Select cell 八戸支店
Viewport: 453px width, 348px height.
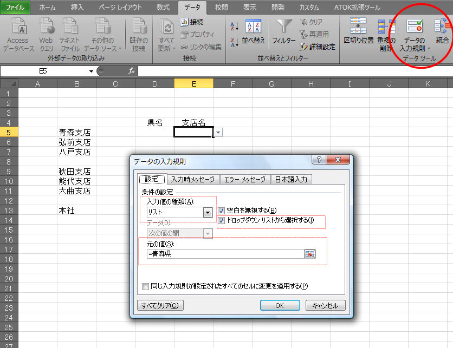point(76,152)
